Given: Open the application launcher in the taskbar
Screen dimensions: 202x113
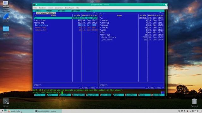Looking at the screenshot, I should pos(2,111).
